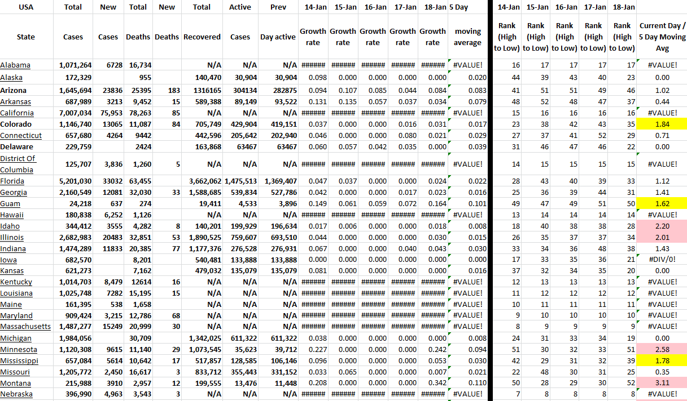
Task: Click the Nebraska state link
Action: click(16, 394)
